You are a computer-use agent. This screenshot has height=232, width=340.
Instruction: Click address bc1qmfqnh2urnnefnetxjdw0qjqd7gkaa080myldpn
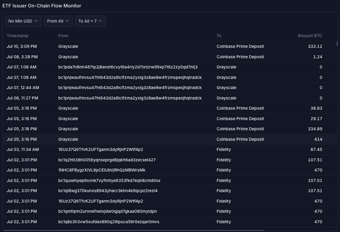click(x=108, y=211)
